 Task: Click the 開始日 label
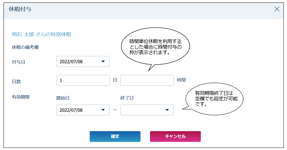pos(63,98)
